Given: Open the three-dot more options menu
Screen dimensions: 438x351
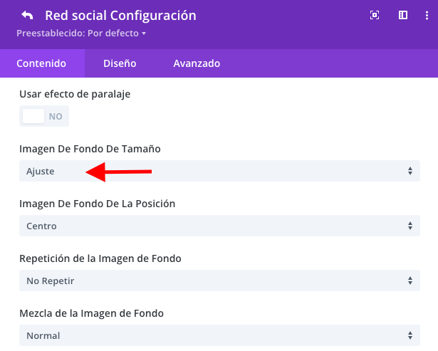Looking at the screenshot, I should pos(427,15).
